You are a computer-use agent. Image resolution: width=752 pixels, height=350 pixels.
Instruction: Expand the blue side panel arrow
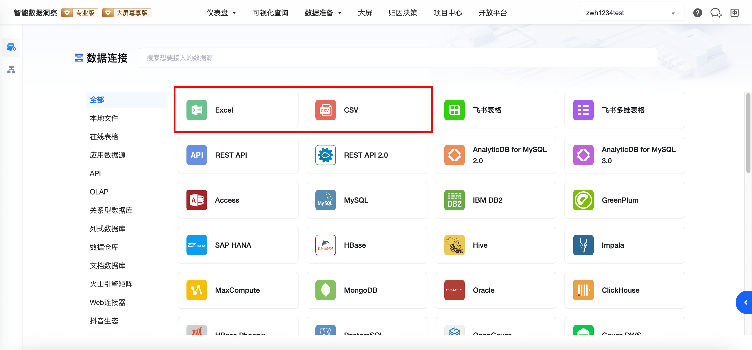(x=745, y=302)
